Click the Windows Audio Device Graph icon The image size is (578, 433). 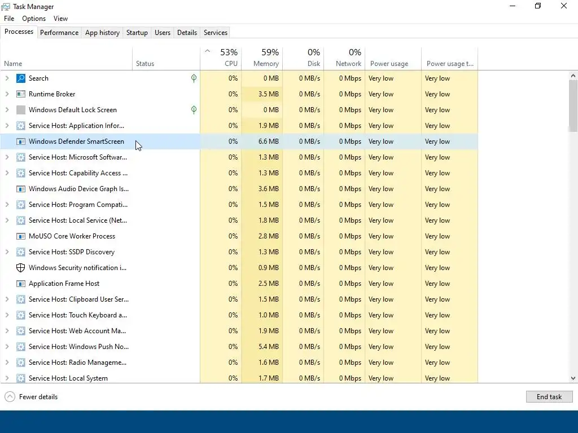[x=21, y=189]
